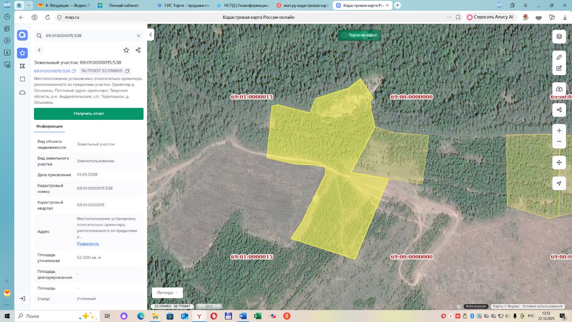Click the 'Получить отчет' button
The image size is (572, 322).
88,114
